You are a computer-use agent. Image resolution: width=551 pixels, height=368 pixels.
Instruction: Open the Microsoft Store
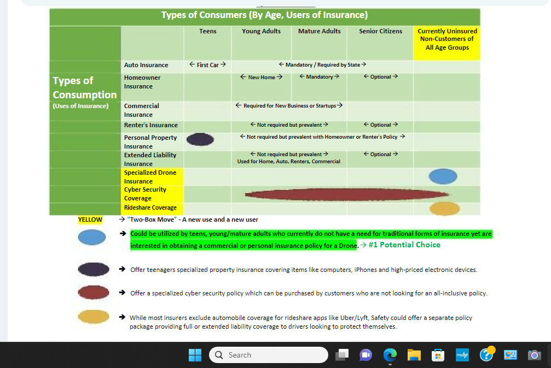438,355
